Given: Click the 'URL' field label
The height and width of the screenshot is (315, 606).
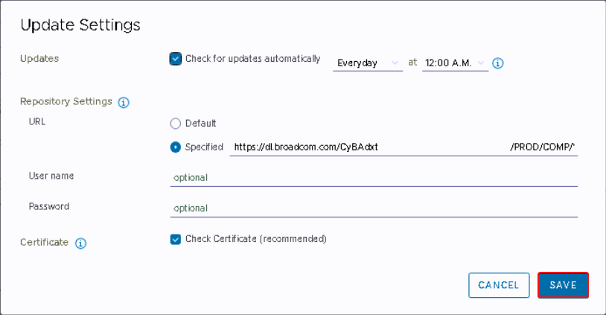Looking at the screenshot, I should tap(37, 121).
